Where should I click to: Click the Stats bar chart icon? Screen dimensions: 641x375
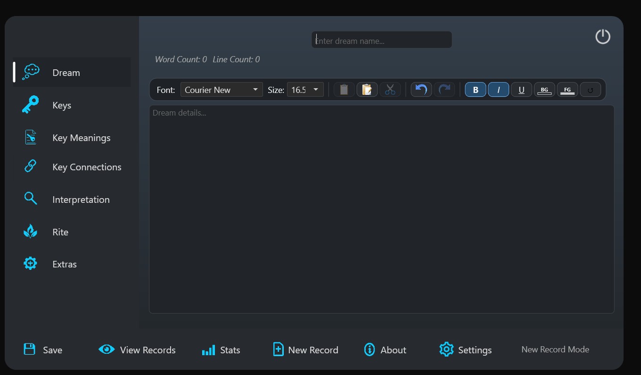coord(208,350)
